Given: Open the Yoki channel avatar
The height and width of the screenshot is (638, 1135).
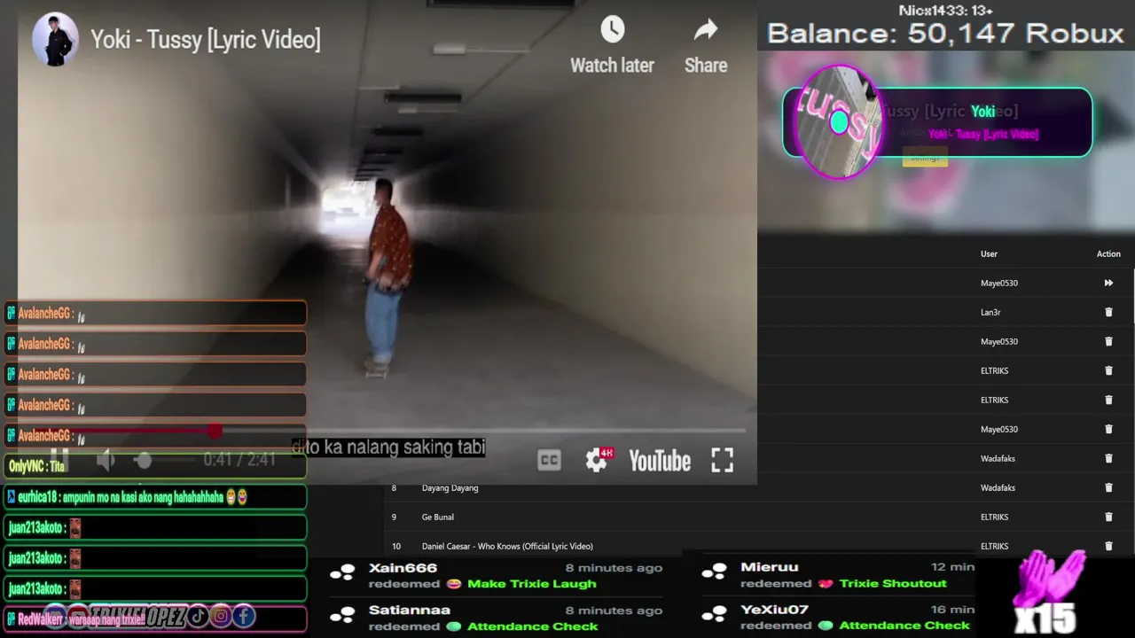Looking at the screenshot, I should click(55, 39).
